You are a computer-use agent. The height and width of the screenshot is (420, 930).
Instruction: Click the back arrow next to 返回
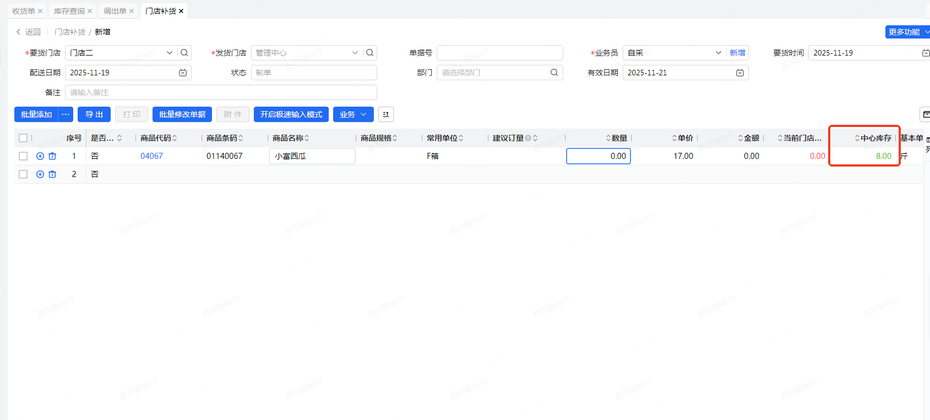click(18, 32)
